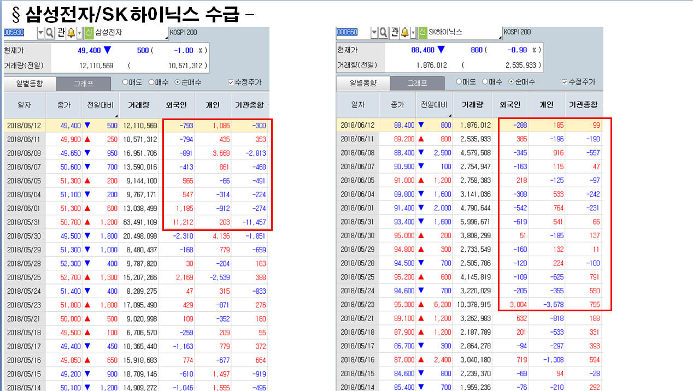Select the 매도 radio button in 삼성전자 panel
The height and width of the screenshot is (391, 693).
125,82
